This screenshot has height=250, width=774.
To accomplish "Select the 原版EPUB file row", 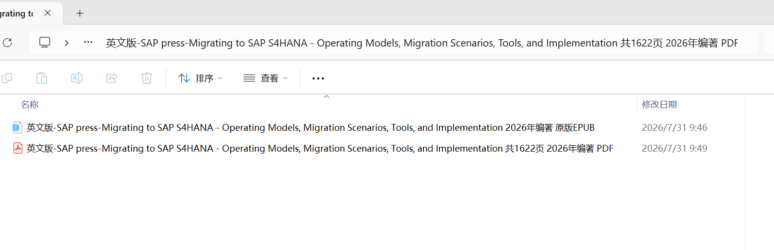I will point(311,127).
